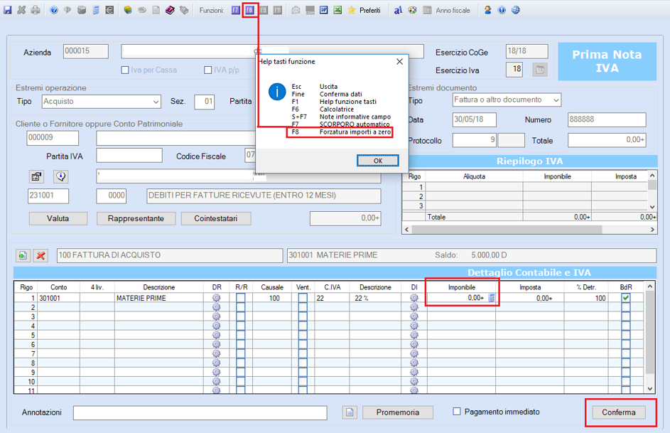The height and width of the screenshot is (433, 670).
Task: Click the printer icon in toolbar
Action: (36, 10)
